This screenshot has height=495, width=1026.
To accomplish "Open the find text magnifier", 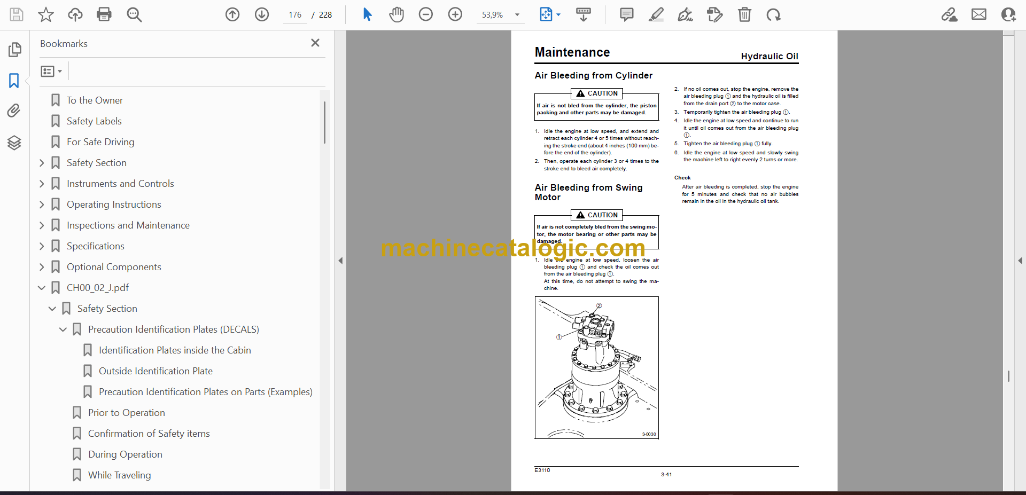I will point(134,14).
